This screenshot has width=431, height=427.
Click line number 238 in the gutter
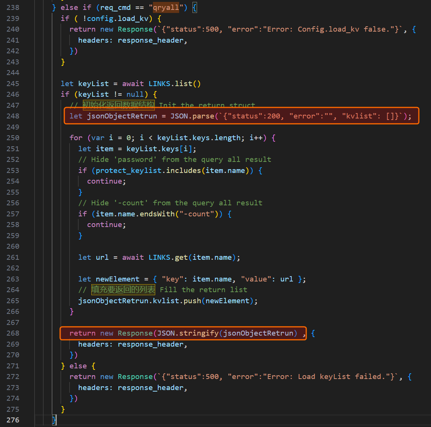[13, 8]
